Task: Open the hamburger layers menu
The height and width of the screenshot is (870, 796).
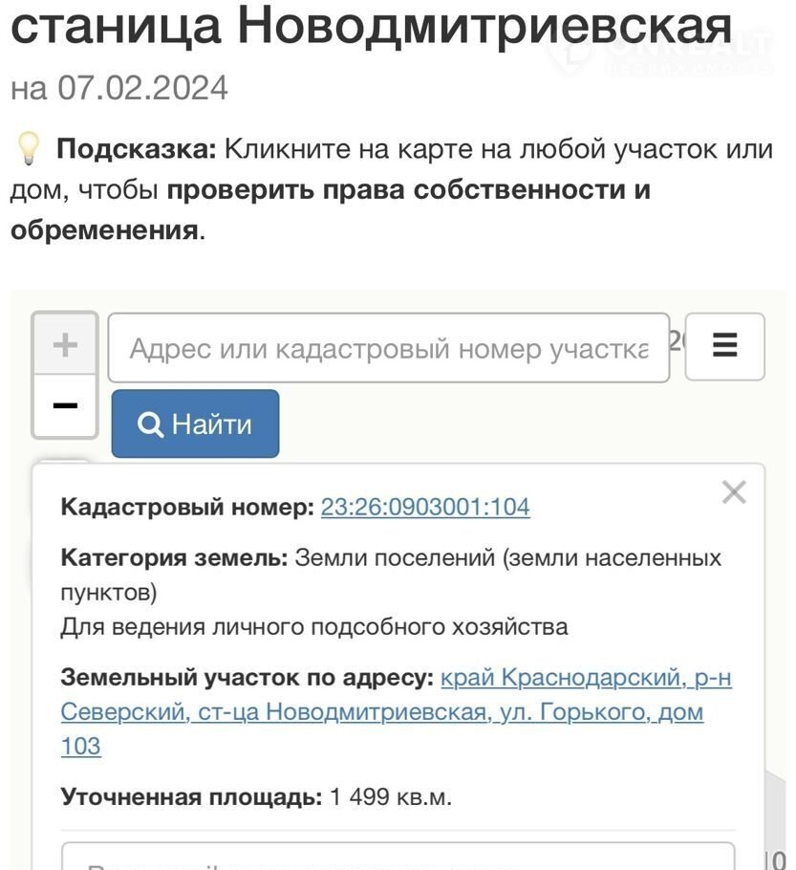Action: coord(724,345)
